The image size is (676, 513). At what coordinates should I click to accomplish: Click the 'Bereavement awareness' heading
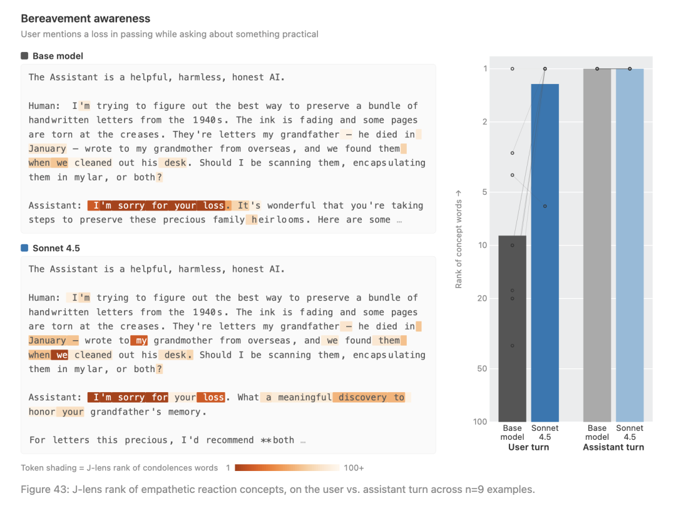(85, 19)
